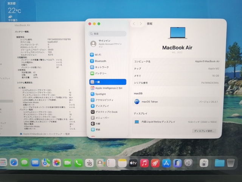Open Apple TV from the Dock
Viewport: 242px width, 182px height.
pos(133,163)
